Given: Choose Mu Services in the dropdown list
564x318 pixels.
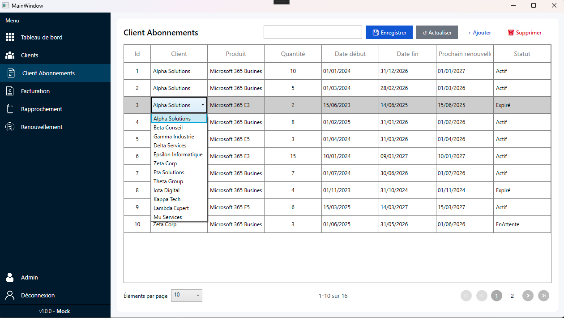Looking at the screenshot, I should pos(179,217).
